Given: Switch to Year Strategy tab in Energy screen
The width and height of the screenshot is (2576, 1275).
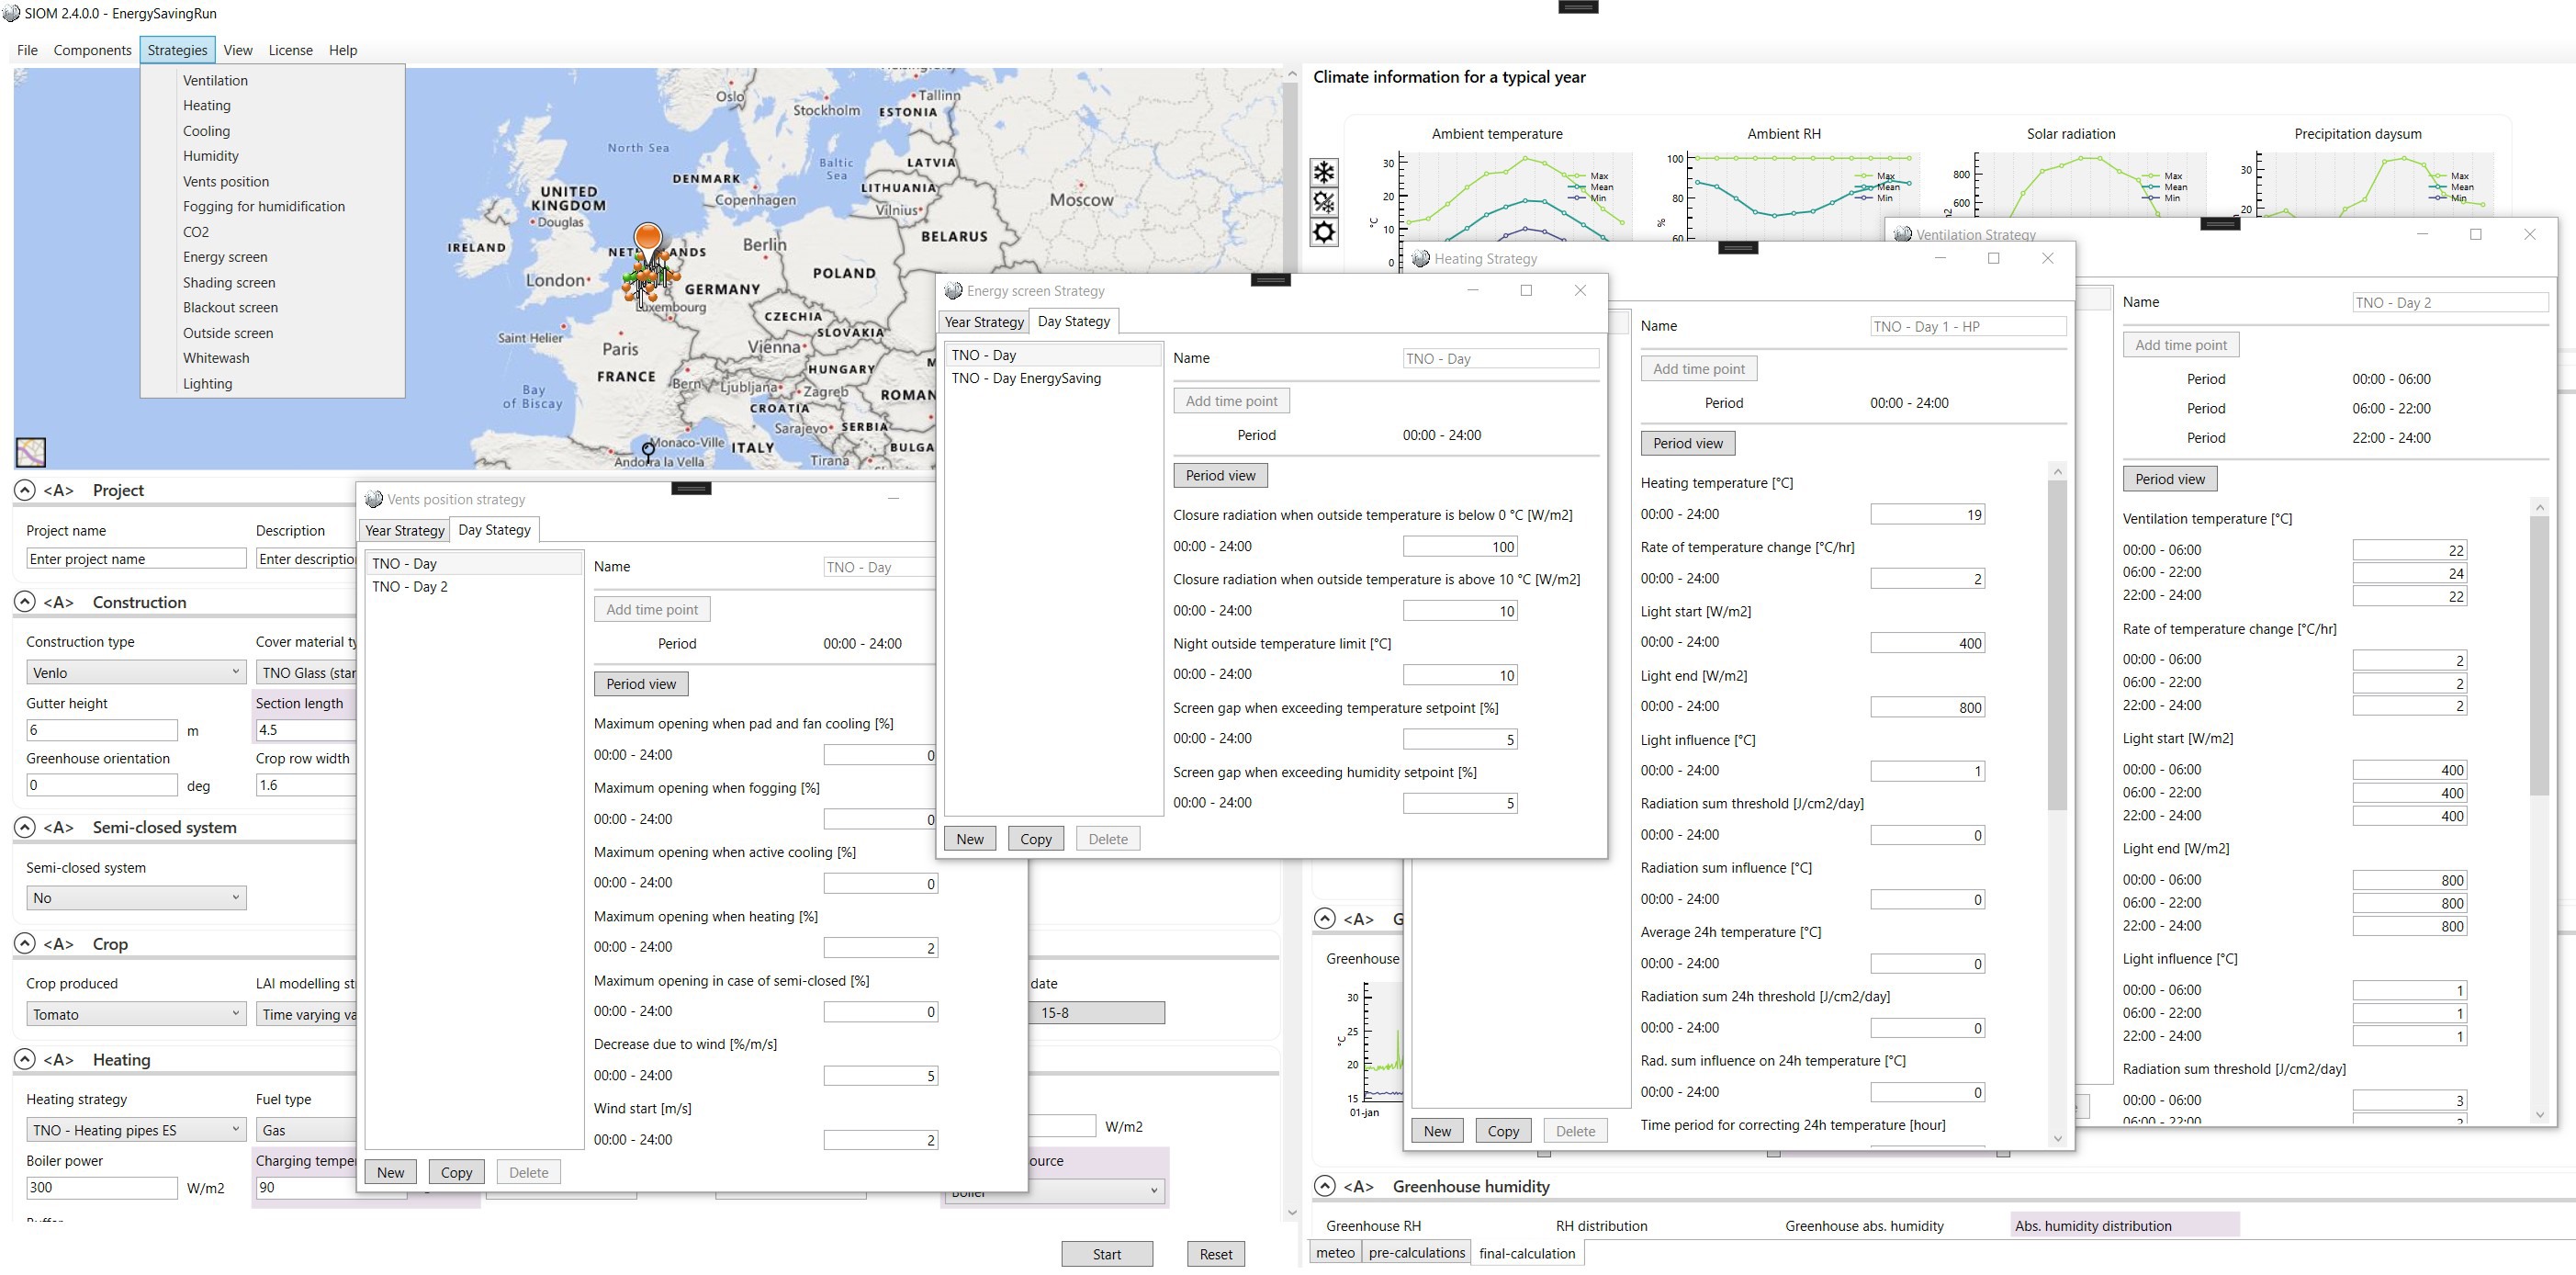Looking at the screenshot, I should tap(984, 322).
